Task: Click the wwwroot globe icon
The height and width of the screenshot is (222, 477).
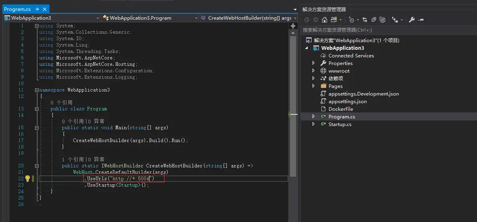Action: [x=323, y=71]
